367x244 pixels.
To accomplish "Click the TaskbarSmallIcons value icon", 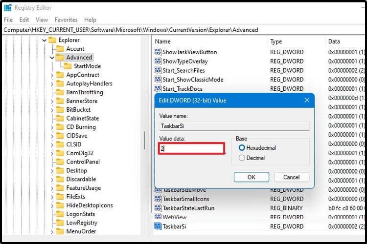I will 158,199.
